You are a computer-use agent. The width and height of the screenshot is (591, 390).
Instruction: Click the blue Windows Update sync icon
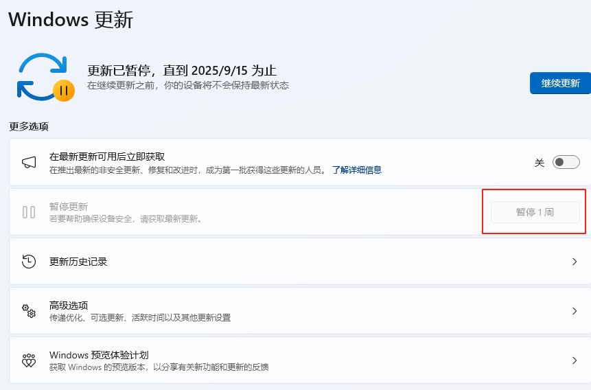(x=41, y=75)
